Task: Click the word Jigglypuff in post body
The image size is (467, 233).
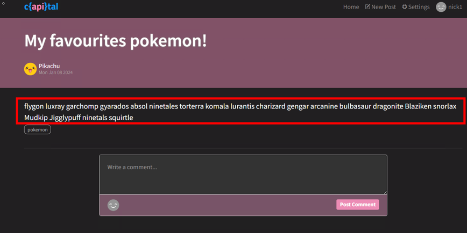Action: [x=65, y=118]
